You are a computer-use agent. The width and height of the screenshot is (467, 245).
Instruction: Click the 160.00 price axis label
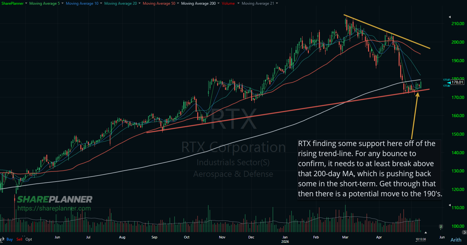coord(457,116)
